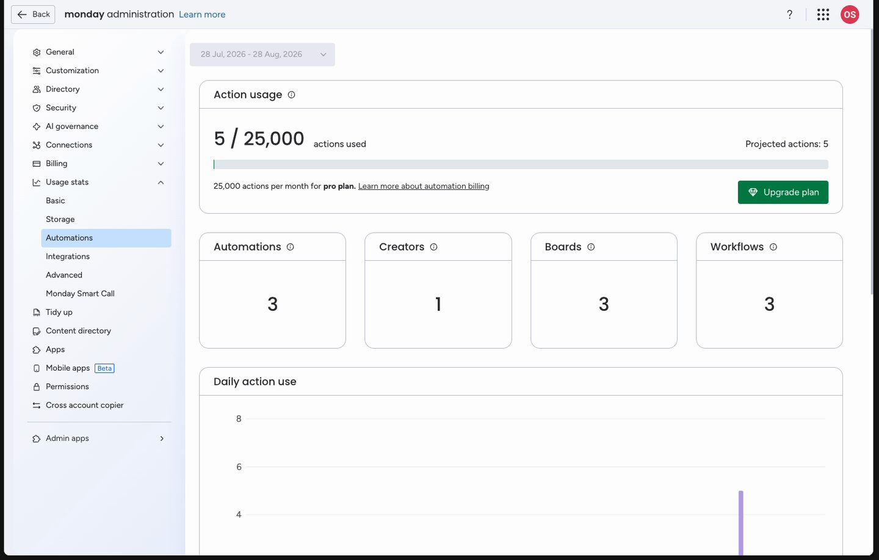Screen dimensions: 879x560
Task: Click the Permissions lock icon
Action: pos(37,387)
